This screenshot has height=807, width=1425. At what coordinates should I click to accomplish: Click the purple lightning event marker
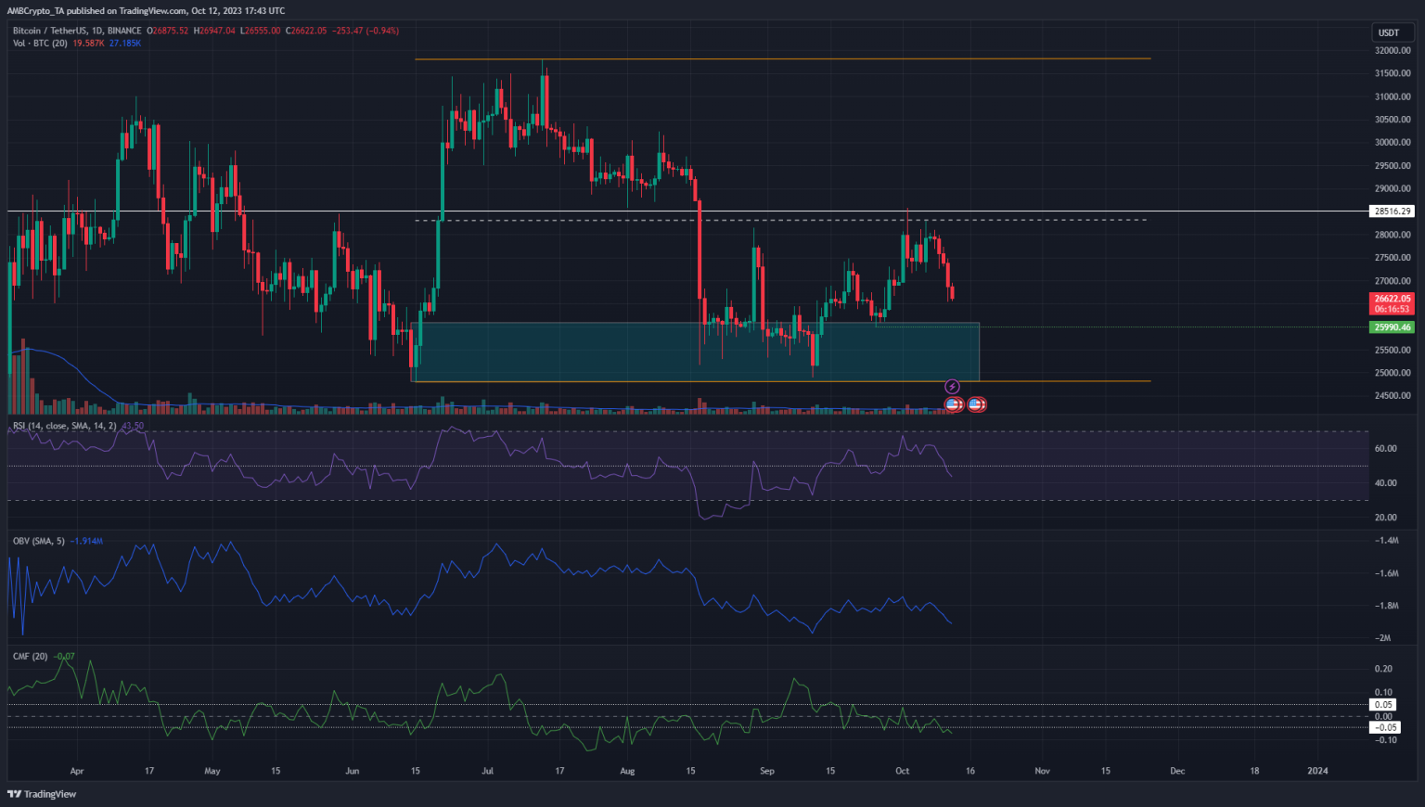coord(952,385)
